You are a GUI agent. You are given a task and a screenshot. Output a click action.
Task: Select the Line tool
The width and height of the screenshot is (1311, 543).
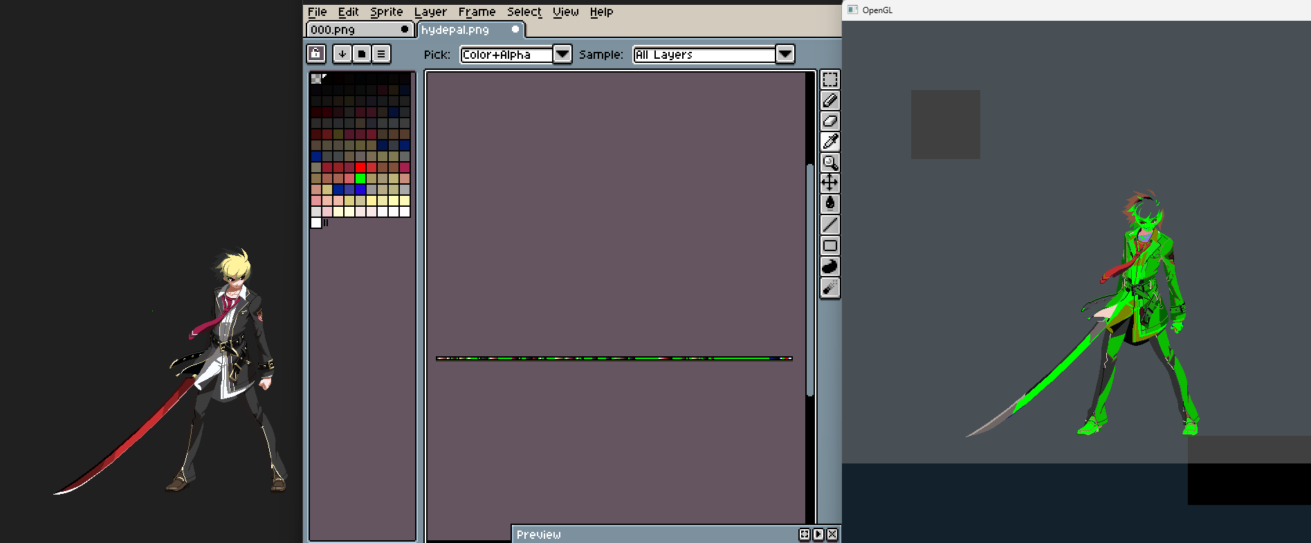(x=830, y=225)
